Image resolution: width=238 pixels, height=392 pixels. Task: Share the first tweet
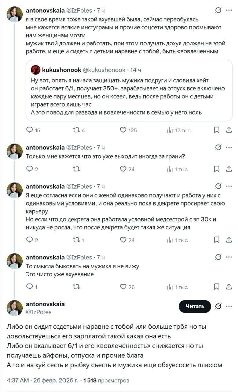[x=229, y=130]
